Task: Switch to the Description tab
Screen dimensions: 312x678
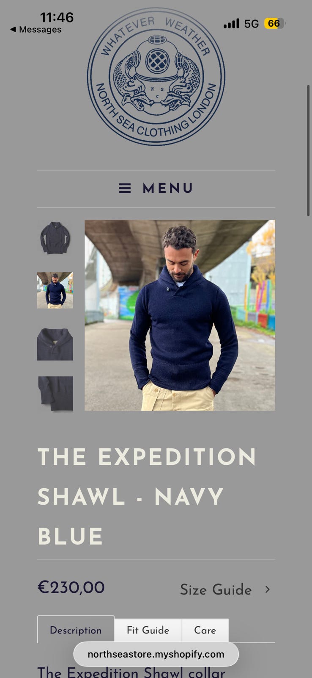Action: point(76,630)
